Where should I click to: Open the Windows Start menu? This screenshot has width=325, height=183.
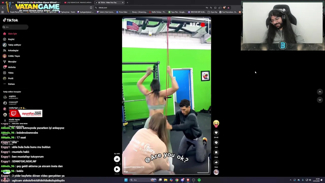[126, 180]
